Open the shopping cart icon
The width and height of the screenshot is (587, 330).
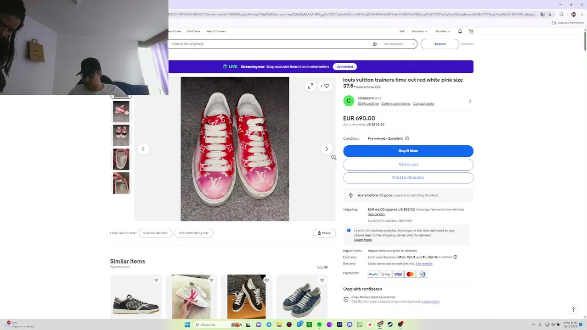click(471, 31)
